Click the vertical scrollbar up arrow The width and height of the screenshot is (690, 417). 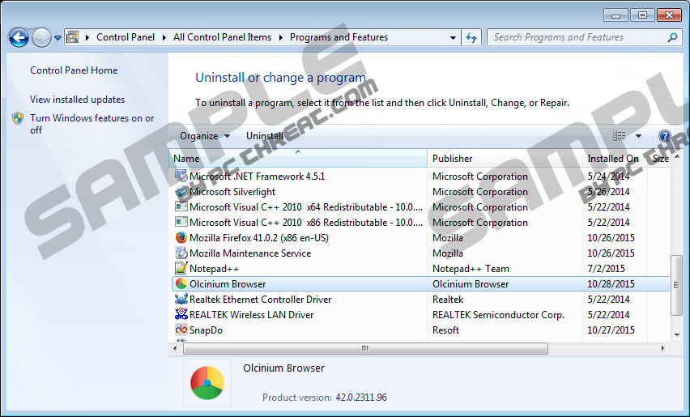pos(677,157)
